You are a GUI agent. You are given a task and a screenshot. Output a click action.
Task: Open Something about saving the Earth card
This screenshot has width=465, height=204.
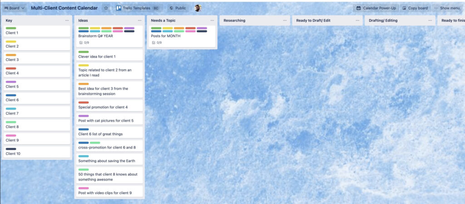[109, 159]
